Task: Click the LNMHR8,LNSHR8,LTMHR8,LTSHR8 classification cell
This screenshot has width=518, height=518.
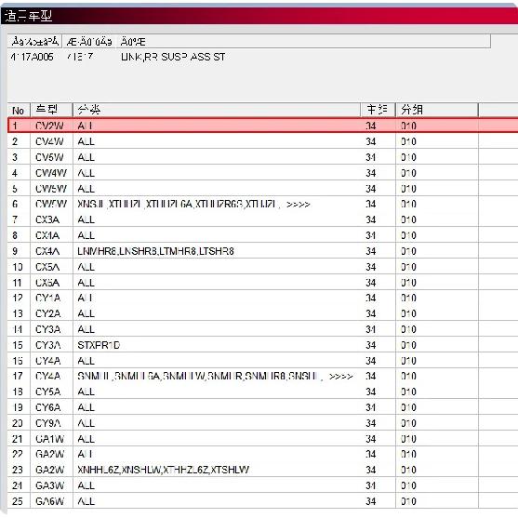Action: [x=217, y=251]
